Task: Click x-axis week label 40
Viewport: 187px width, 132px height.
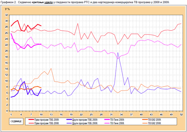Action: click(141, 115)
